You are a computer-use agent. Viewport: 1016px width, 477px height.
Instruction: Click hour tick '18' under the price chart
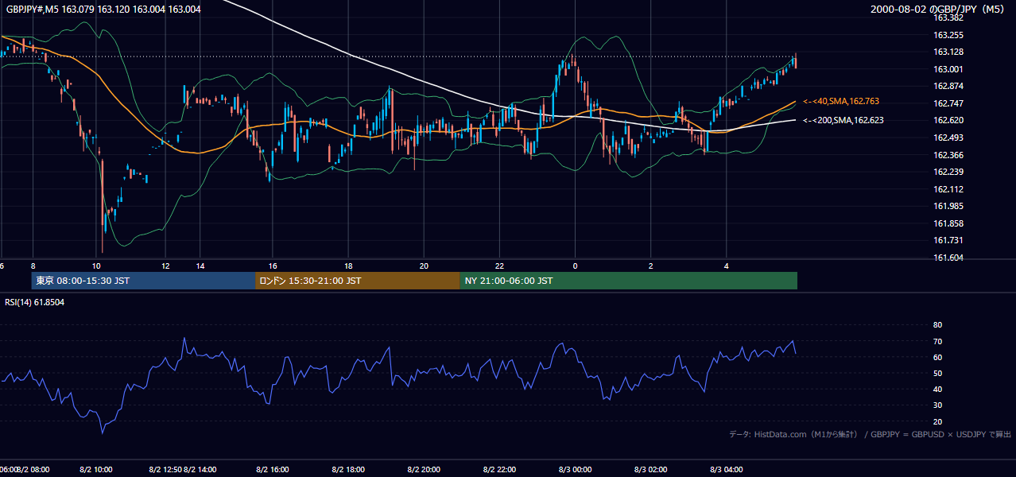(348, 266)
